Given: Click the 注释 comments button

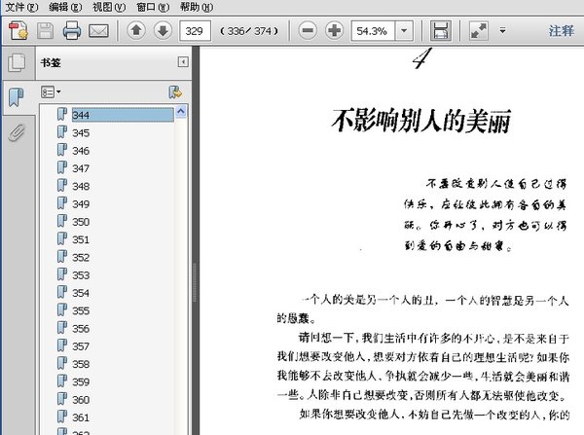Looking at the screenshot, I should [x=562, y=30].
